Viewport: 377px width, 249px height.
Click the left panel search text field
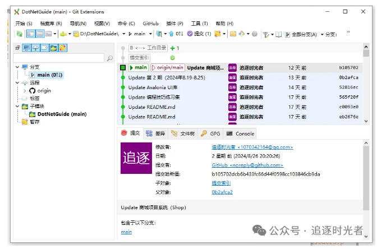tap(59, 58)
